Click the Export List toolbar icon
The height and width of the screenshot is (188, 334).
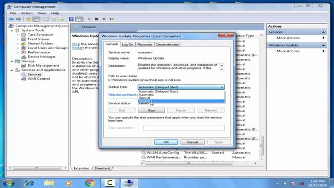(62, 19)
